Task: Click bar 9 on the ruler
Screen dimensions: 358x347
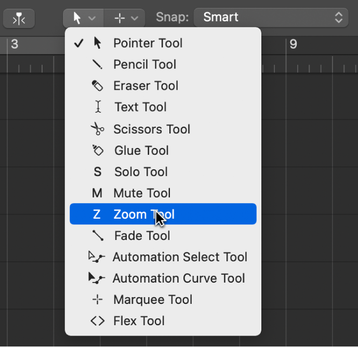Action: (x=293, y=45)
